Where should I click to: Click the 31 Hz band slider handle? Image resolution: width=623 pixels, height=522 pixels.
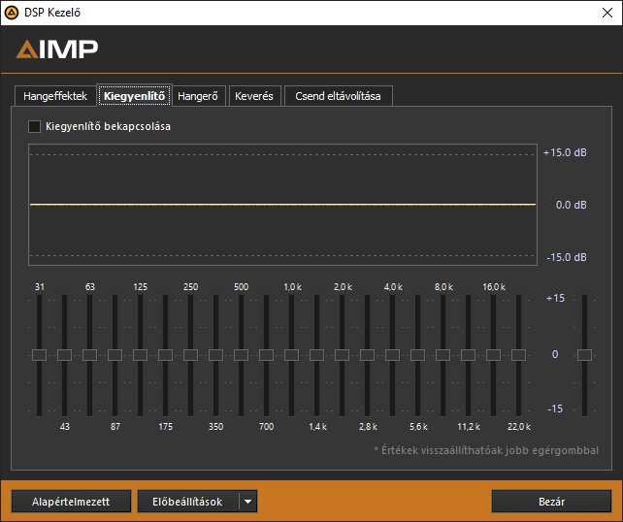tap(40, 355)
